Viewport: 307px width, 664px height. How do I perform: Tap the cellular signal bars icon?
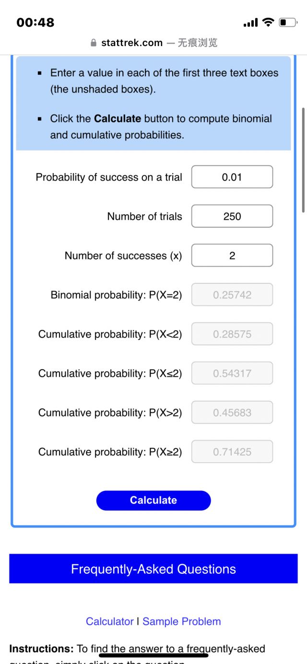pos(250,23)
